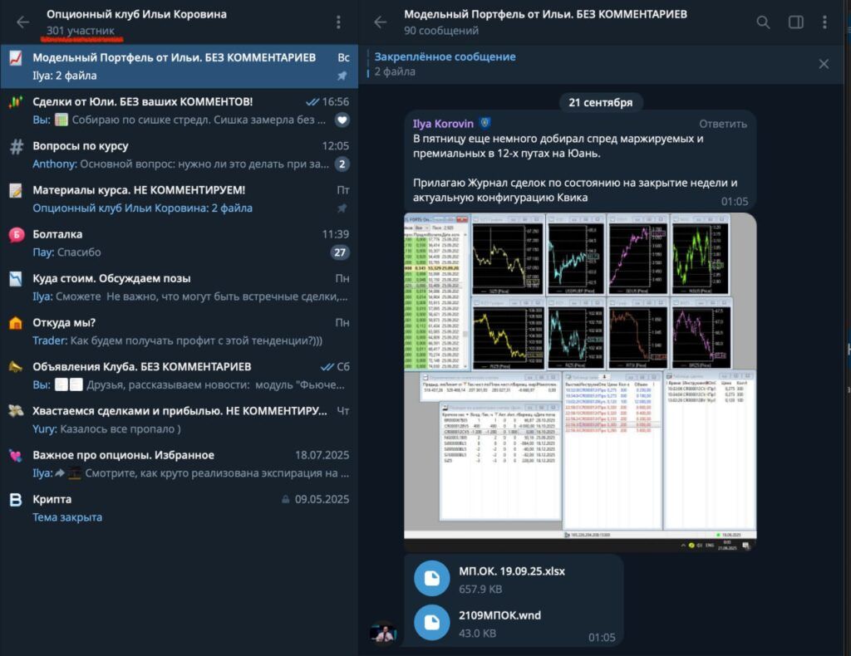Click the 657.9 KB file size text
Viewport: 851px width, 656px height.
click(480, 590)
